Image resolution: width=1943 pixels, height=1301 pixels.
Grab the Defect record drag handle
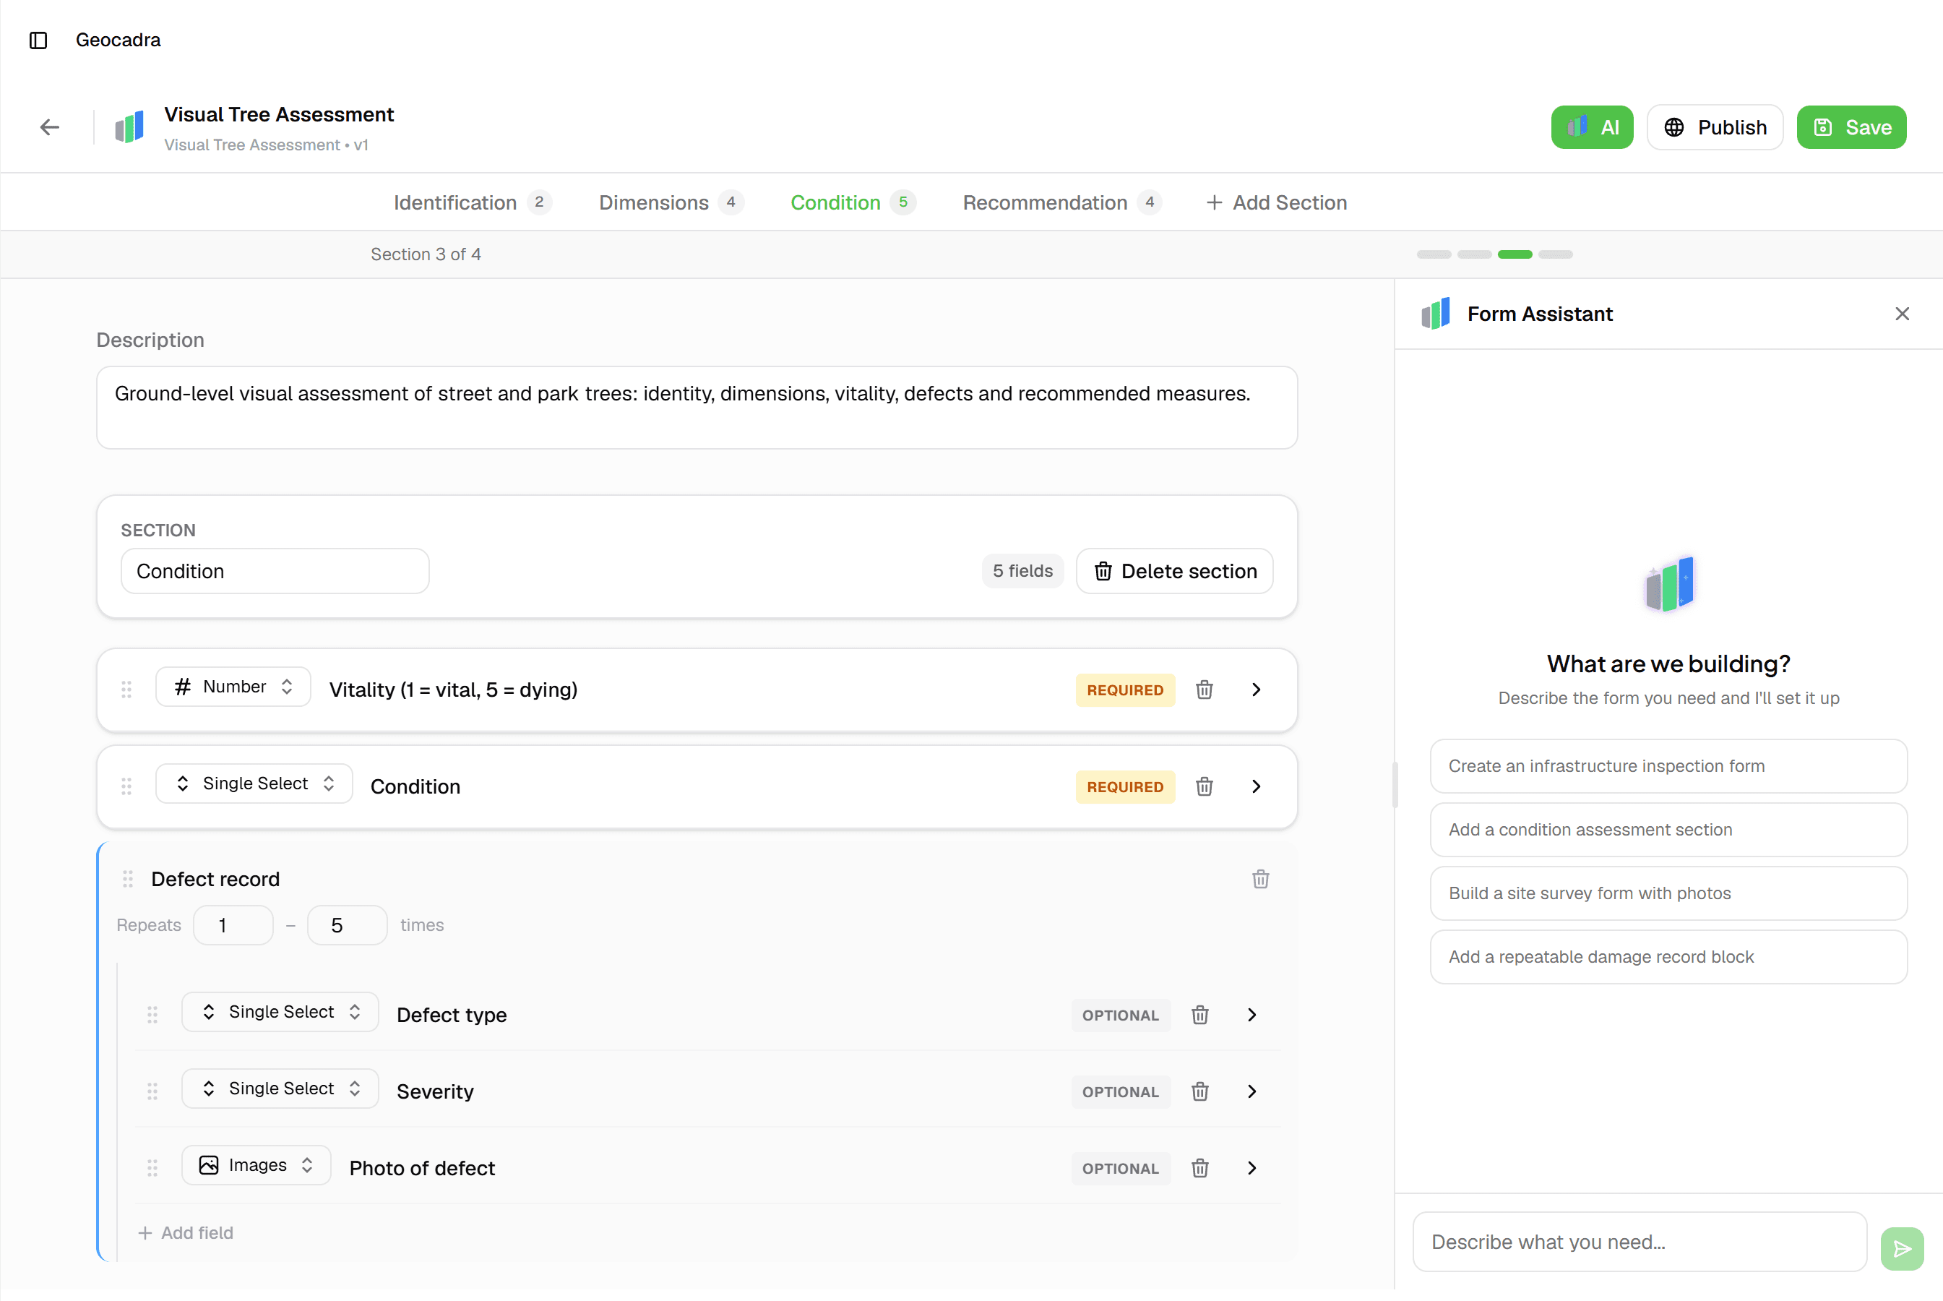tap(128, 879)
